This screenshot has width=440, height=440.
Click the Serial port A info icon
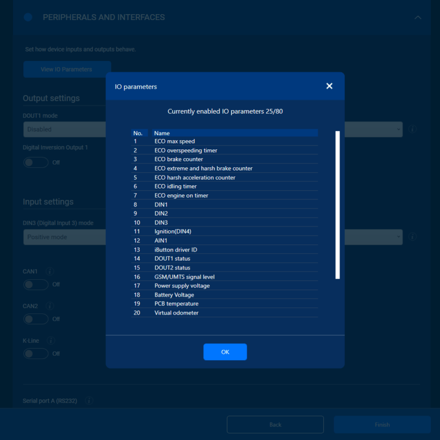coord(89,400)
